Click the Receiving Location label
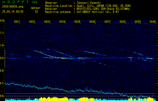The image size is (158, 101). point(59,6)
